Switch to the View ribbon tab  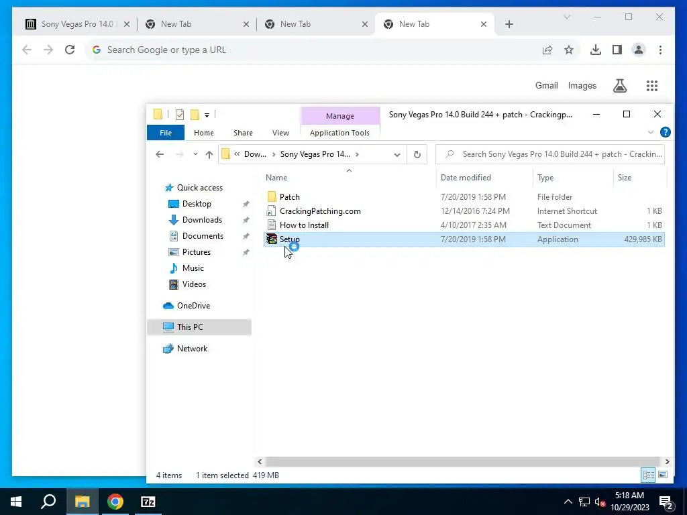(280, 133)
